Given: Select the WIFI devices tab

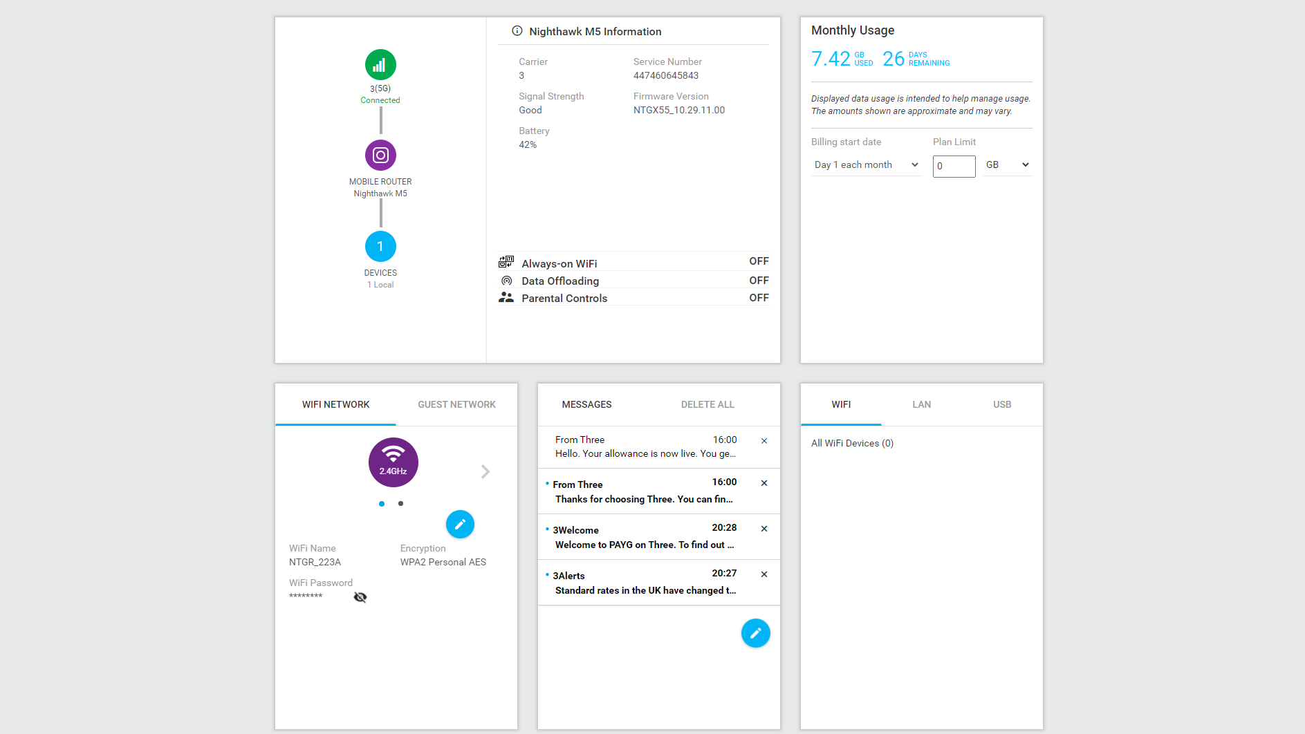Looking at the screenshot, I should point(841,405).
